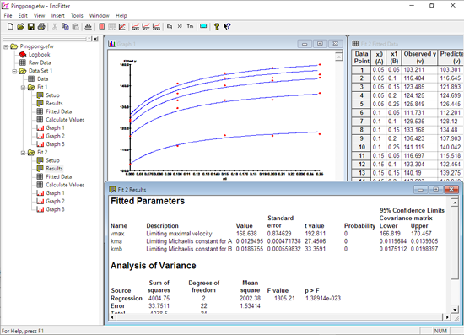Click scroll left arrow in Fit 2 Results
The height and width of the screenshot is (335, 464).
point(113,317)
